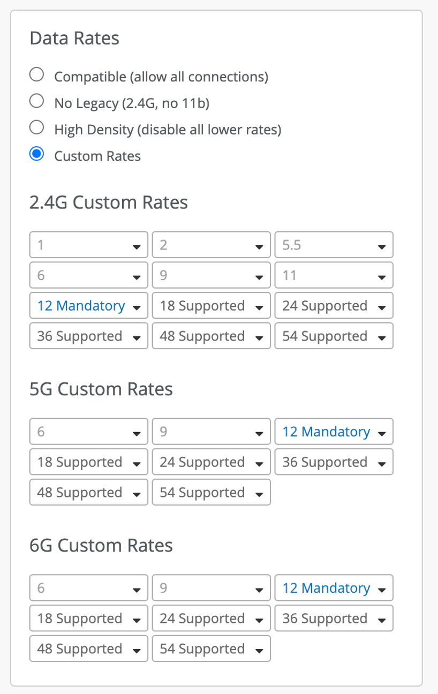Expand 2.4G 36 Supported dropdown
This screenshot has height=694, width=438.
coord(88,337)
